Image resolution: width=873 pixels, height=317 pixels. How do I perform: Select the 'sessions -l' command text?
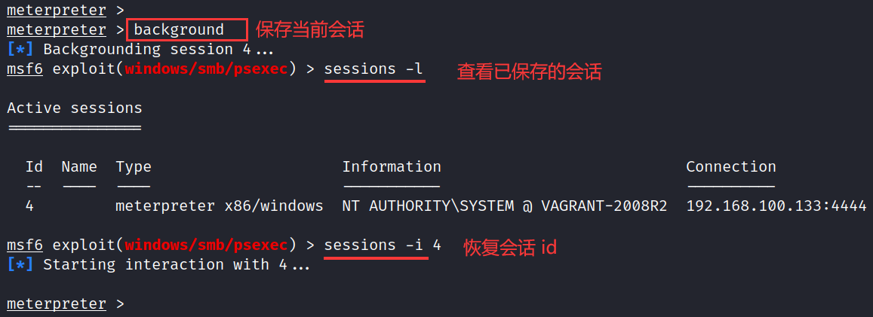point(373,69)
